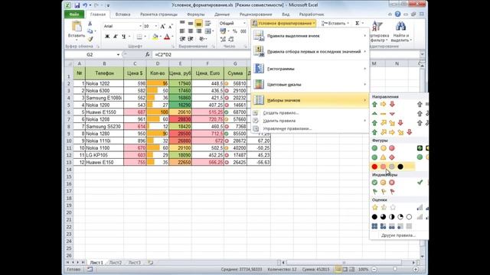Choose the five colored arrows icon set
Viewport: 490px width, 275px height.
(x=392, y=132)
